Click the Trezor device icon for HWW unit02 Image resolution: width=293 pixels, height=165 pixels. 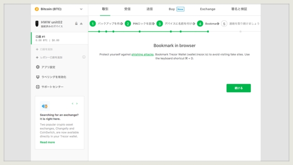point(37,24)
